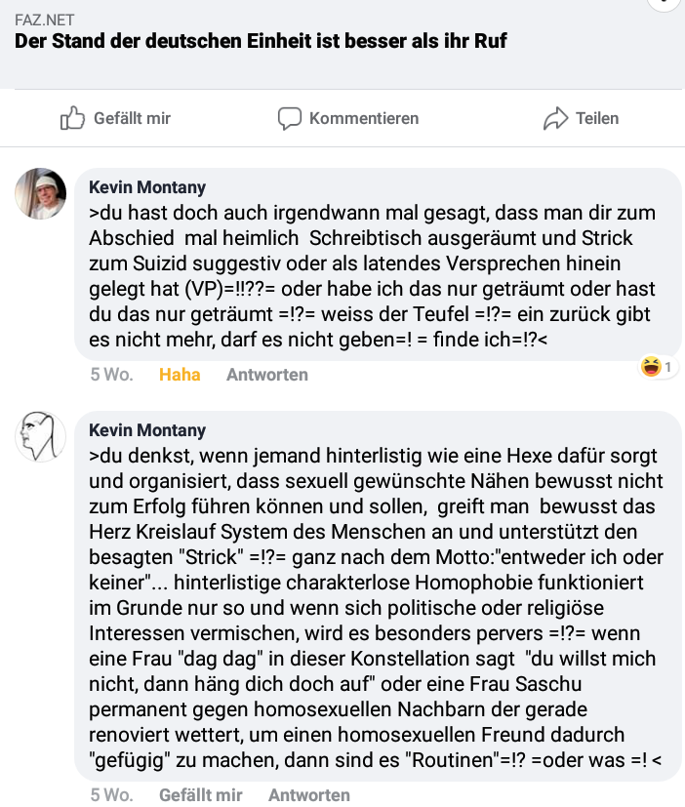Open the sketch drawing avatar

click(x=41, y=436)
